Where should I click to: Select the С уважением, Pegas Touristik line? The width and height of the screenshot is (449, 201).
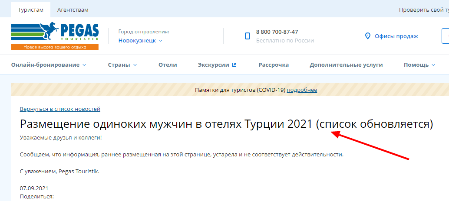[59, 172]
